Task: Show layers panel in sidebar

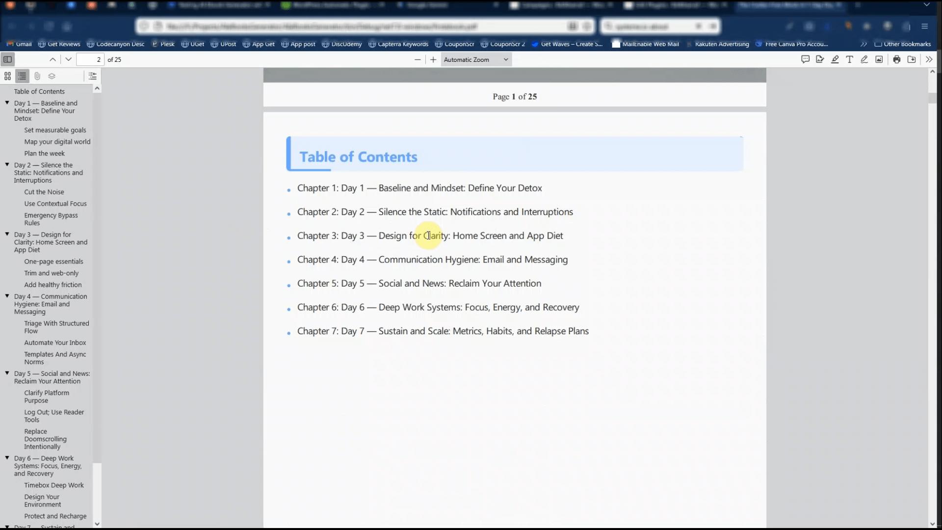Action: coord(52,76)
